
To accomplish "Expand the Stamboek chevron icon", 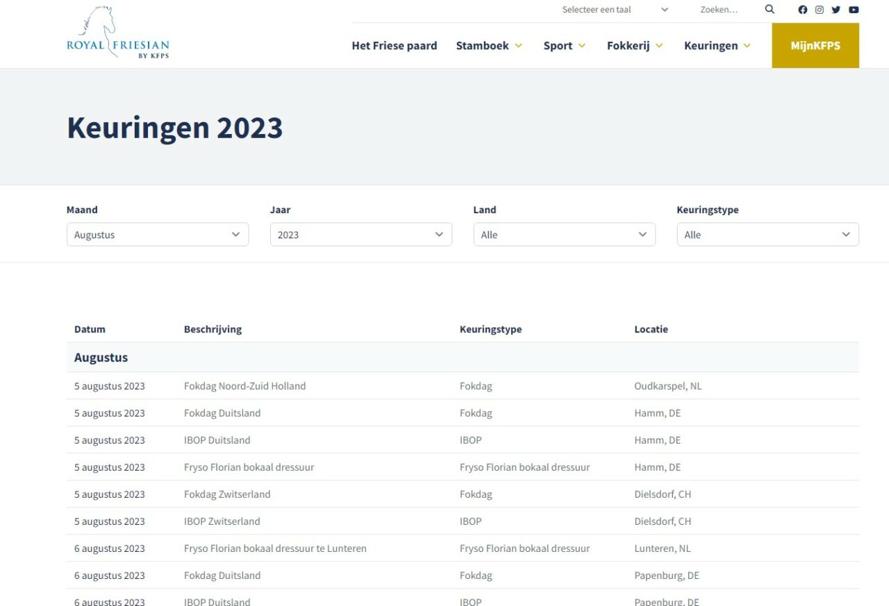I will coord(519,46).
